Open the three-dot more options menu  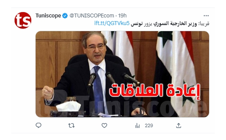pyautogui.click(x=206, y=16)
